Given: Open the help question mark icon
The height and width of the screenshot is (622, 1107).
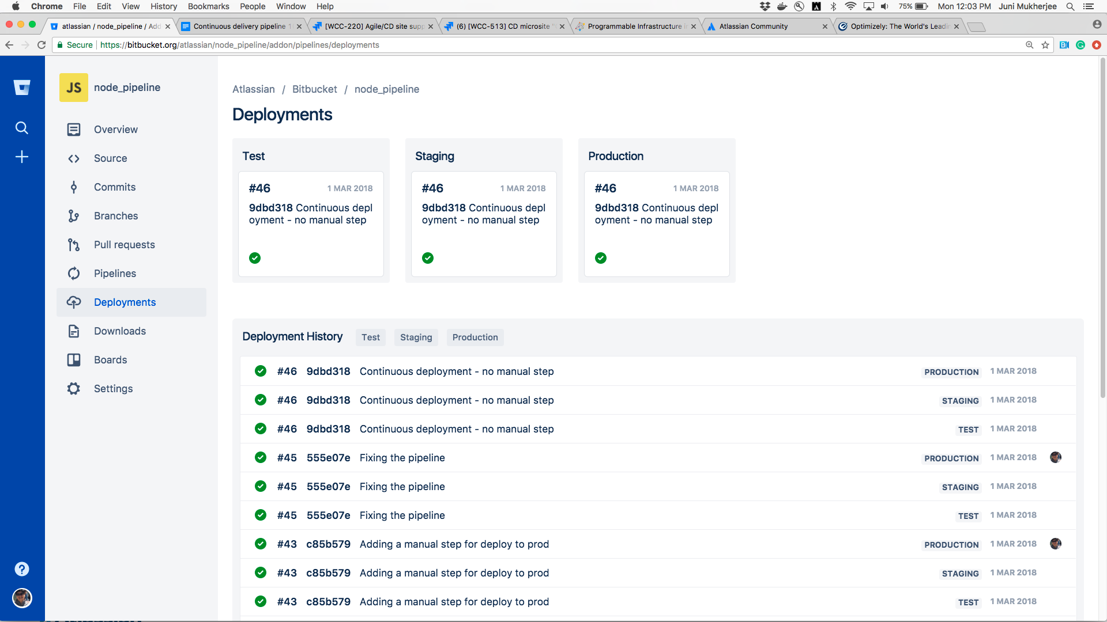Looking at the screenshot, I should coord(22,569).
